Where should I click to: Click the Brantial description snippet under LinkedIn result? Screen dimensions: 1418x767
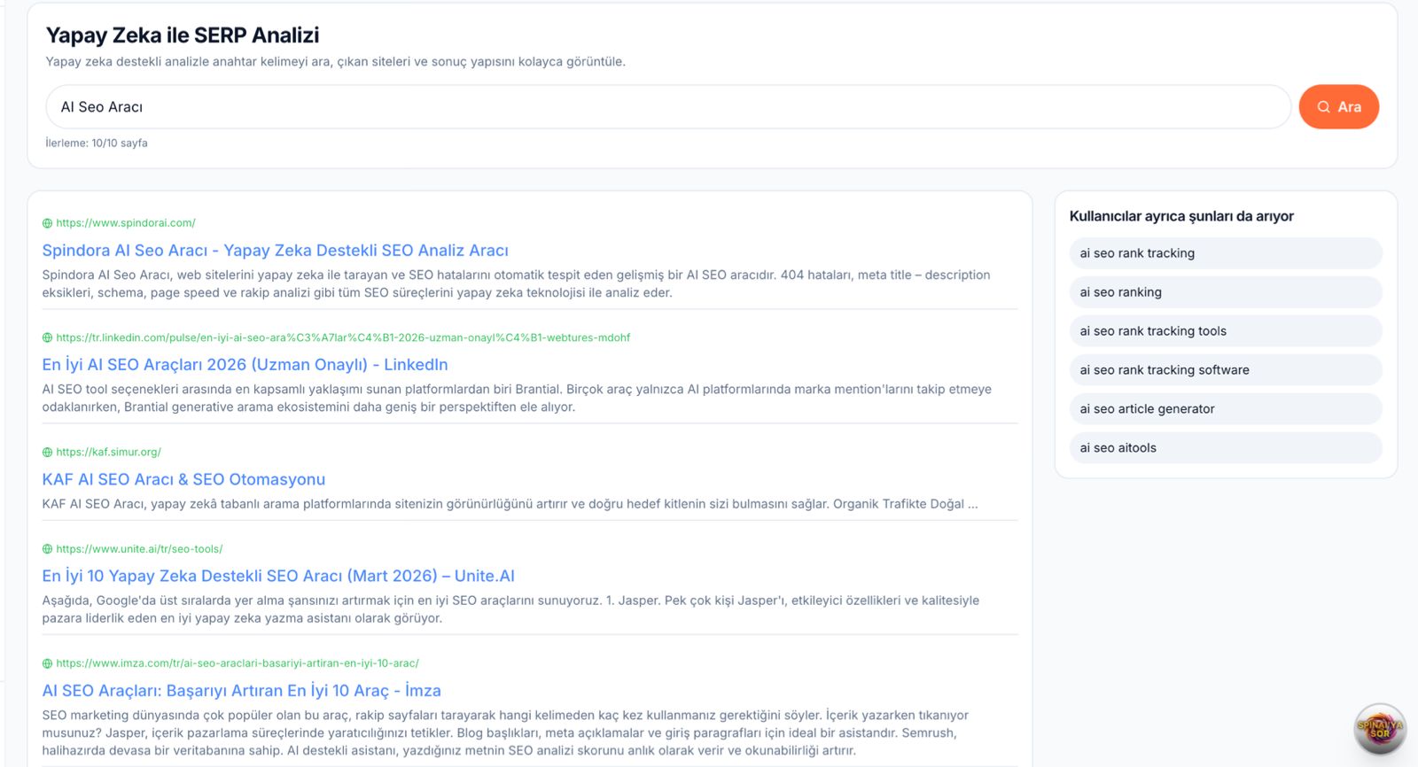[517, 399]
